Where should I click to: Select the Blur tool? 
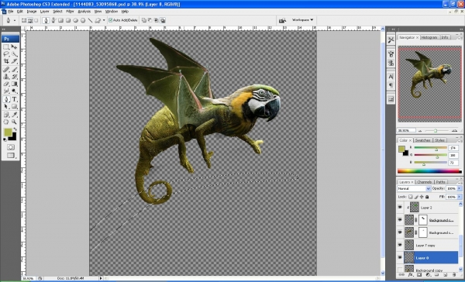click(x=6, y=91)
